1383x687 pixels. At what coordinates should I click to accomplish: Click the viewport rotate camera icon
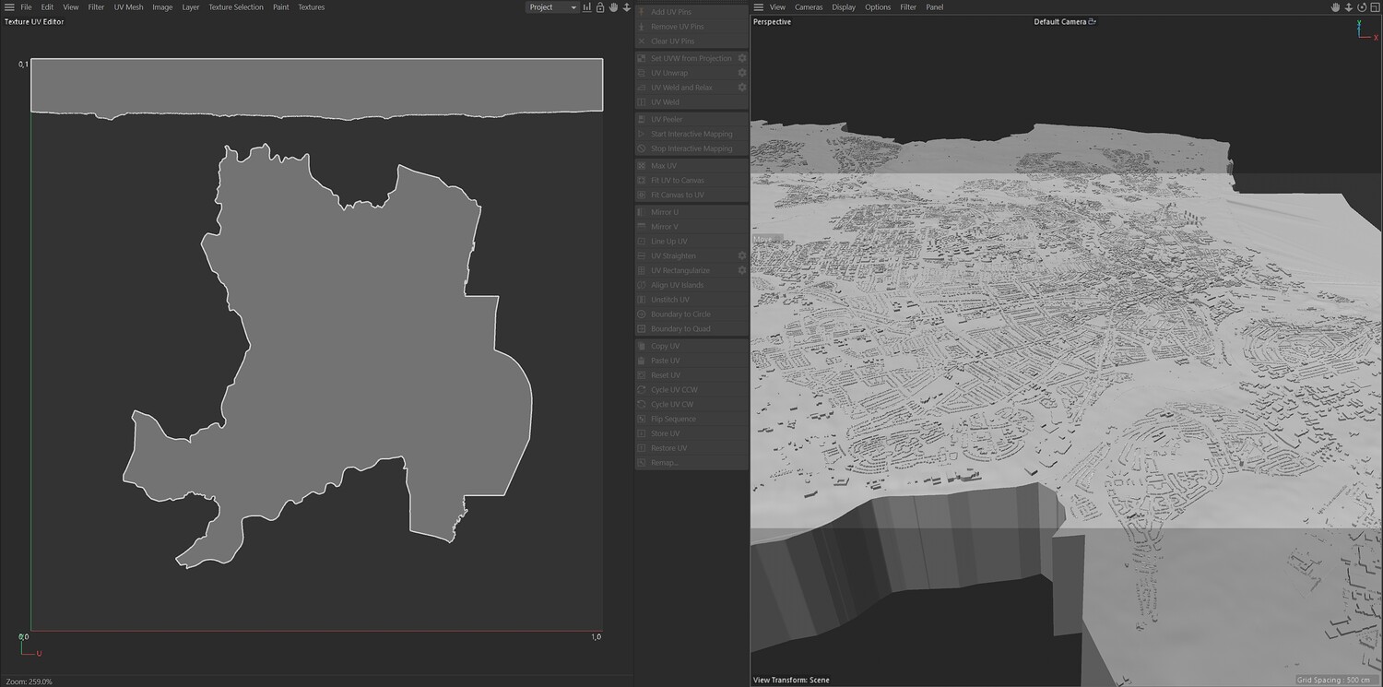pos(1362,7)
